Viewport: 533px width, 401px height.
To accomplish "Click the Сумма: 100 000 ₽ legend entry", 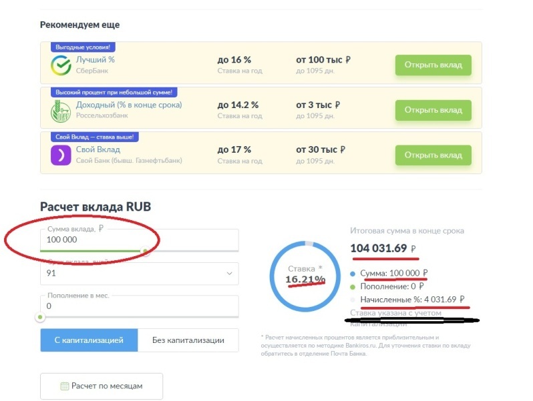I will pos(393,273).
